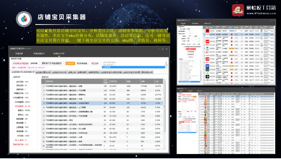The height and width of the screenshot is (159, 281).
Task: Click the red 清空店铺 button
Action: click(x=95, y=64)
